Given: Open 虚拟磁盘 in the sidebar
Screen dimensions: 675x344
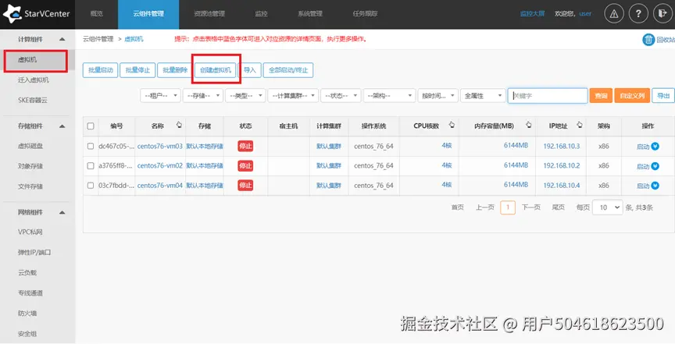Looking at the screenshot, I should click(x=30, y=146).
